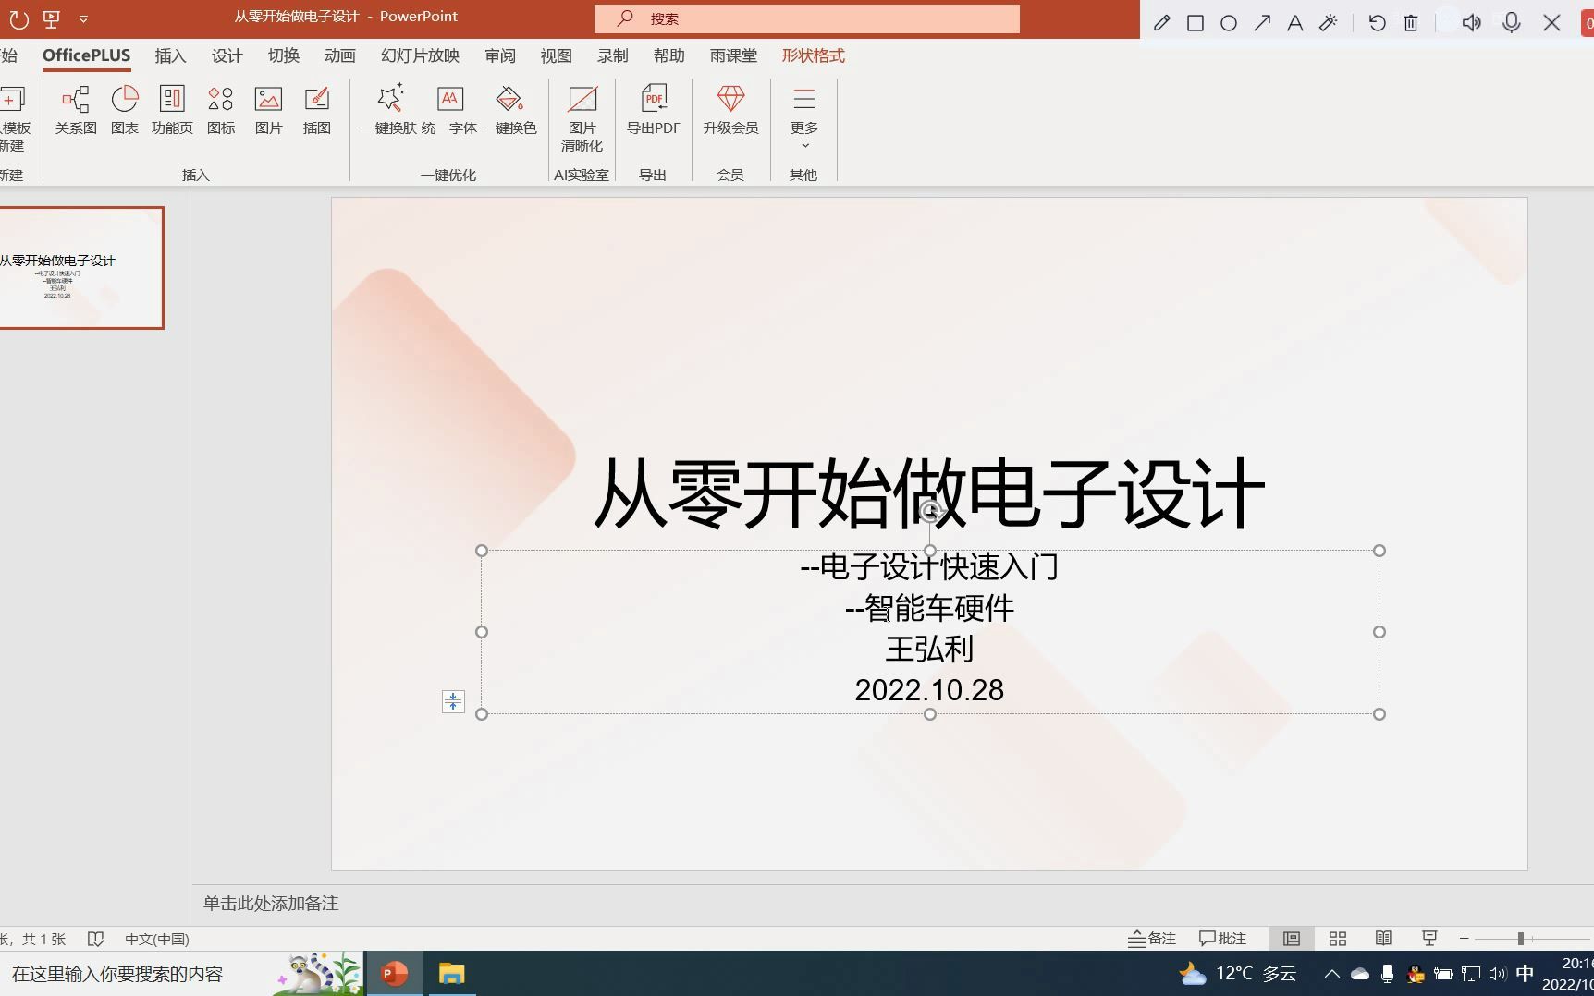The image size is (1594, 996).
Task: Click 统一字体 unify fonts tool
Action: click(x=449, y=110)
